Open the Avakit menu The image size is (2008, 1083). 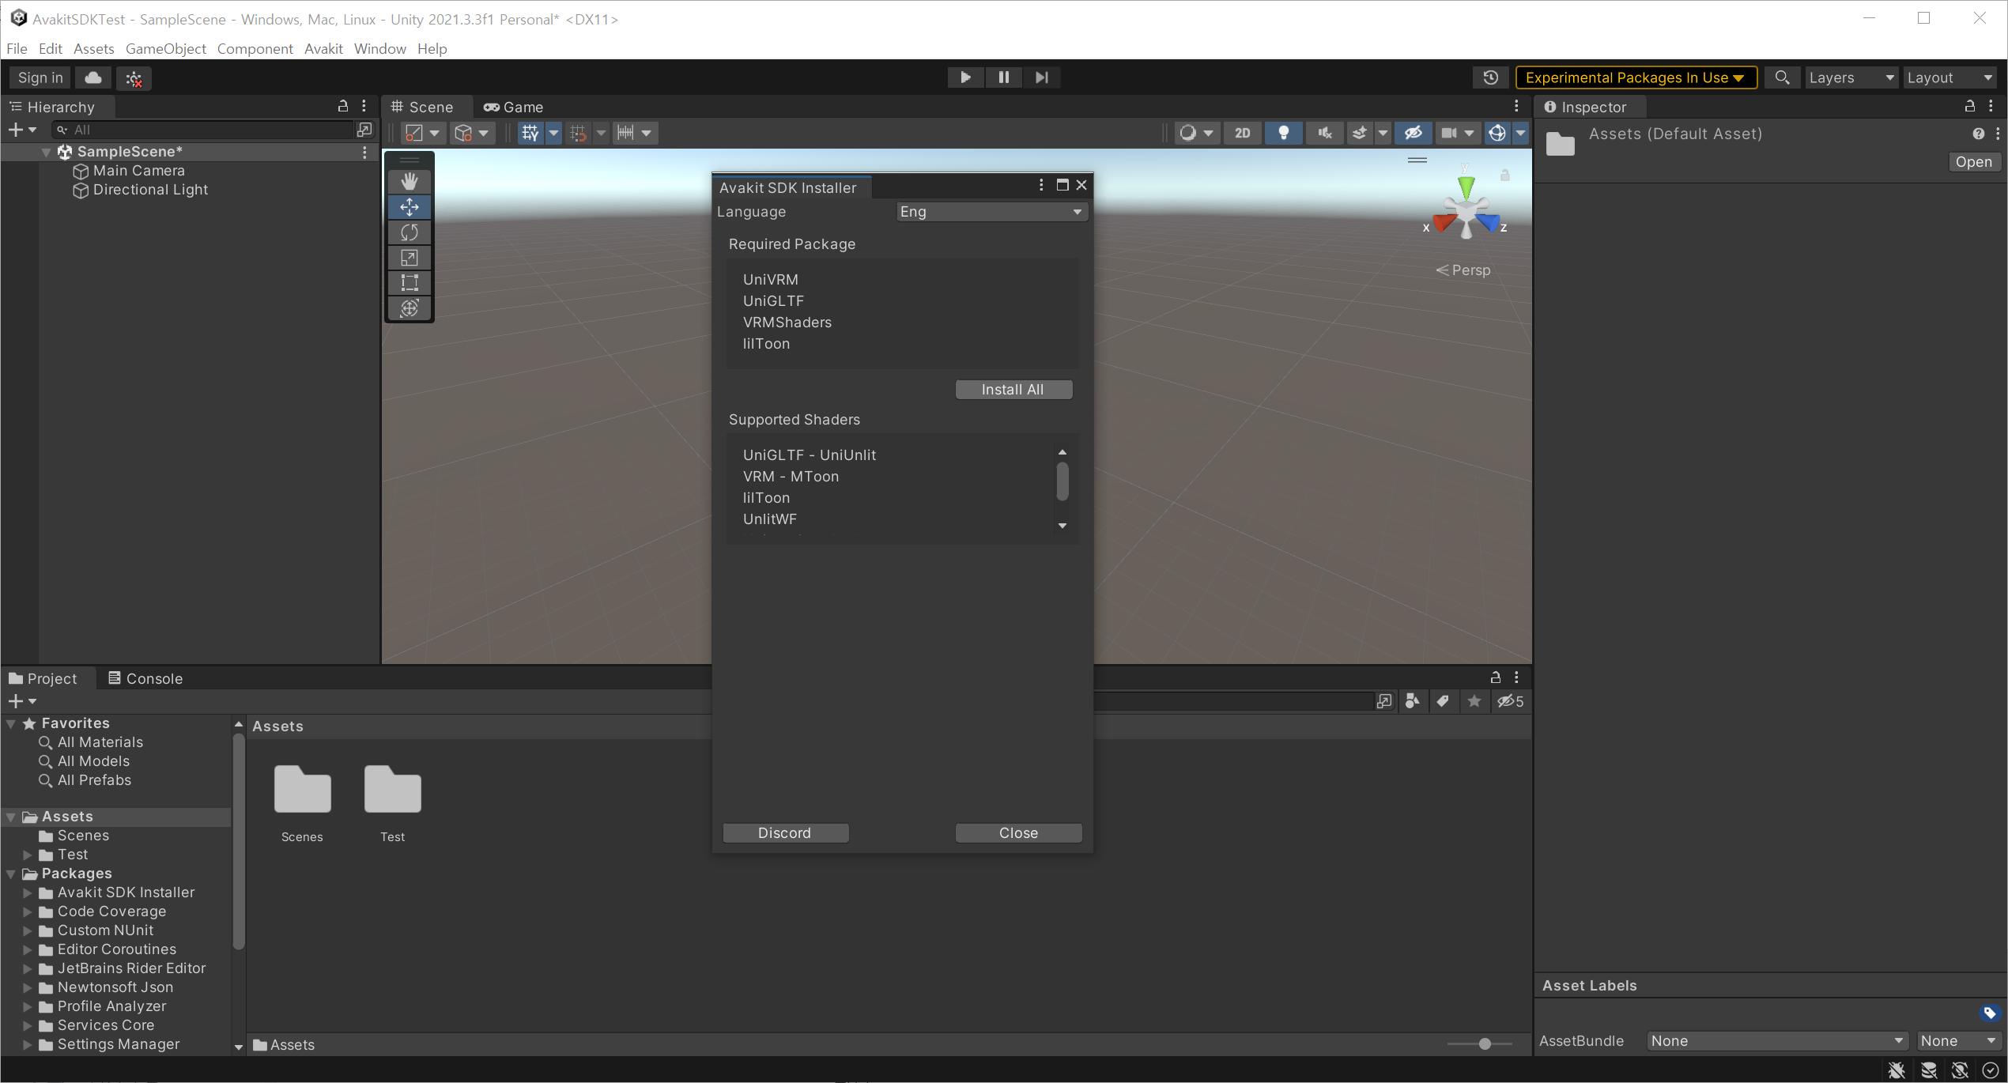click(323, 48)
